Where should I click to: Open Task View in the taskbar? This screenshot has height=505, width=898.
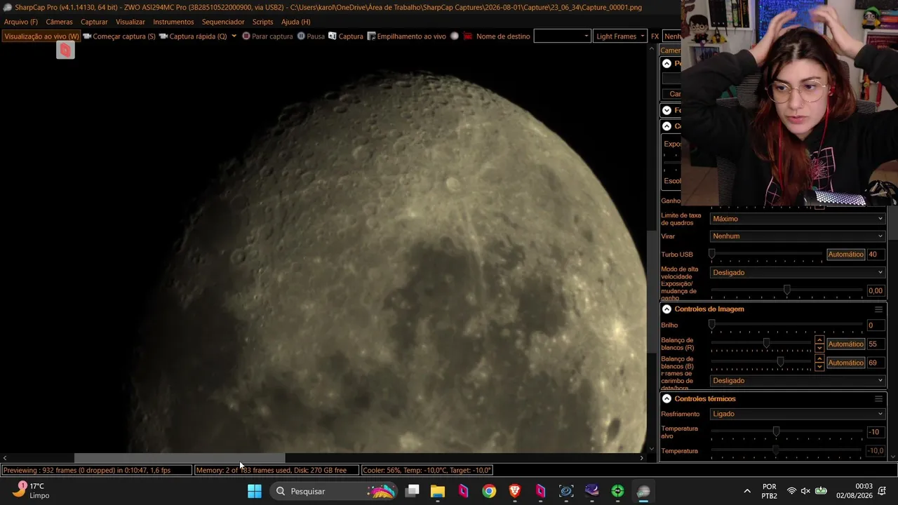click(413, 491)
